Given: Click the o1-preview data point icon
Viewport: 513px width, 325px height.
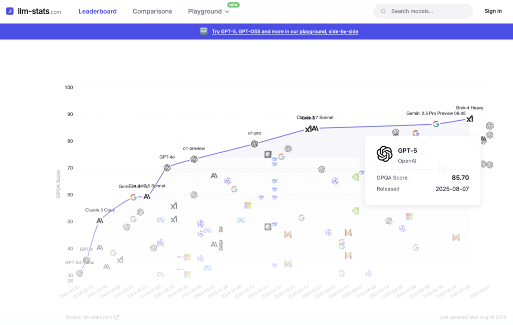Looking at the screenshot, I should tap(194, 159).
